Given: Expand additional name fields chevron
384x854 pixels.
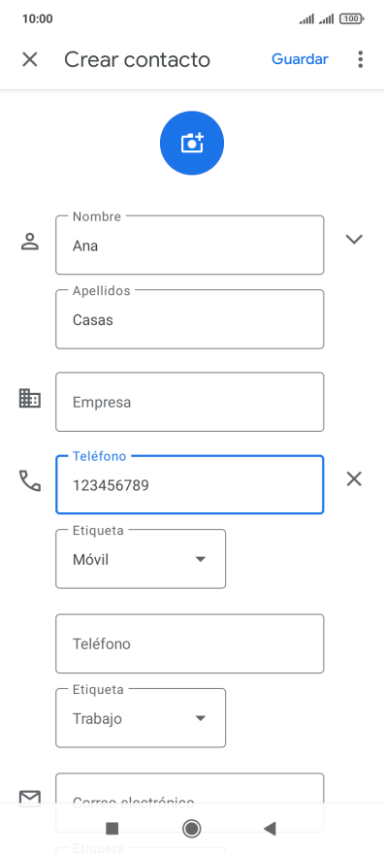Looking at the screenshot, I should [354, 239].
